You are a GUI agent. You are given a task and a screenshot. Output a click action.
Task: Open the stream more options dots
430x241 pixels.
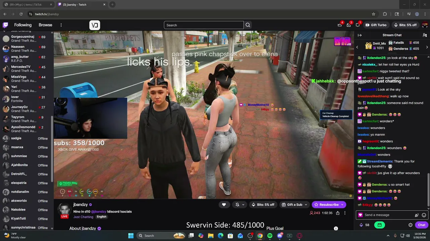(x=345, y=213)
